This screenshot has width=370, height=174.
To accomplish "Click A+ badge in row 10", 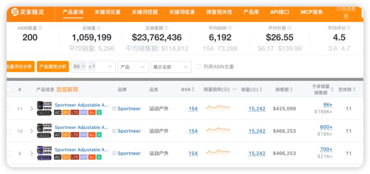I will (92, 135).
